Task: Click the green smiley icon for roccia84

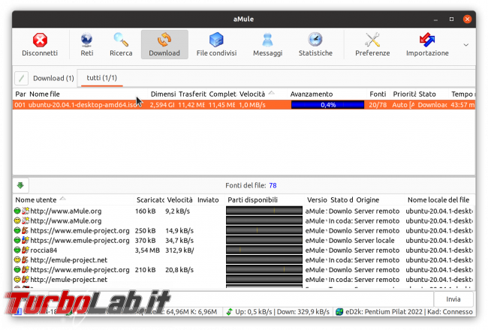Action: click(x=17, y=250)
